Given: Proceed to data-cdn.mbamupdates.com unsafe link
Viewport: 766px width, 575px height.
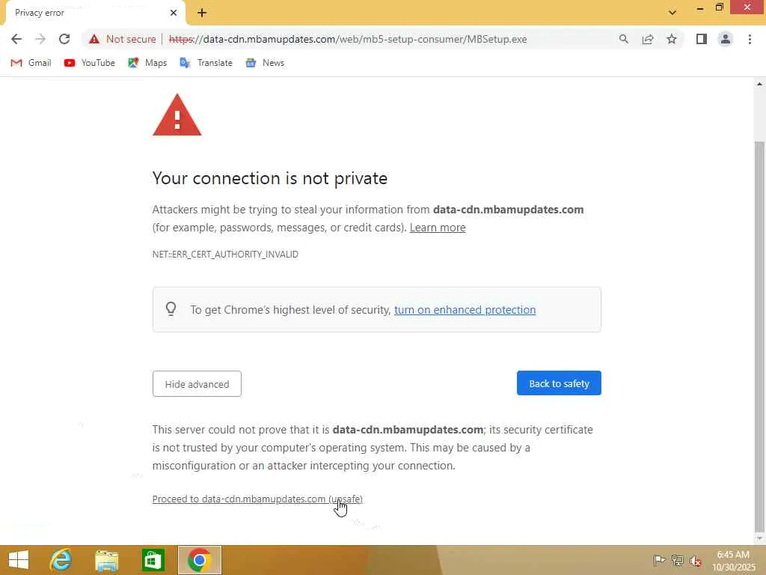Looking at the screenshot, I should pos(257,499).
